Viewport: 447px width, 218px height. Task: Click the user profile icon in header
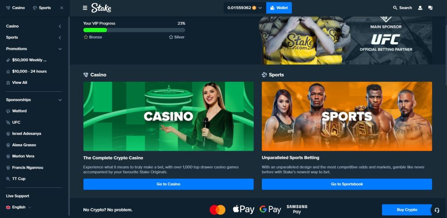coord(420,8)
